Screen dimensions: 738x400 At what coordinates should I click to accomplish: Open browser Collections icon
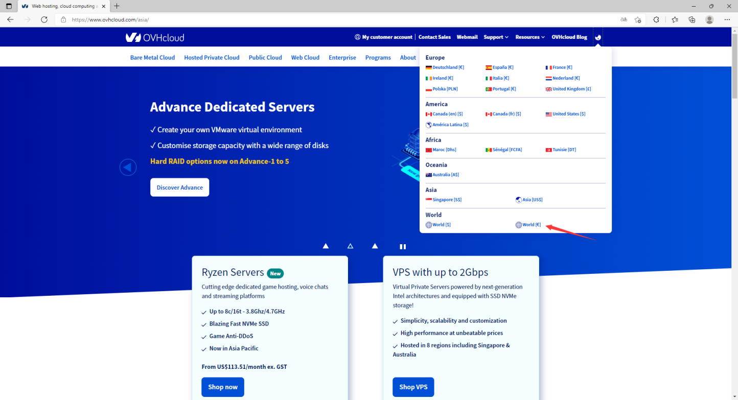click(x=692, y=19)
